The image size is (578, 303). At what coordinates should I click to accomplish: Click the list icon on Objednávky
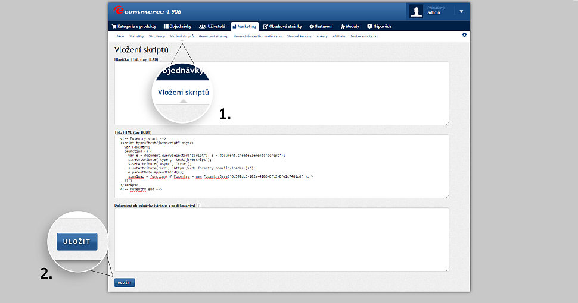click(x=166, y=27)
